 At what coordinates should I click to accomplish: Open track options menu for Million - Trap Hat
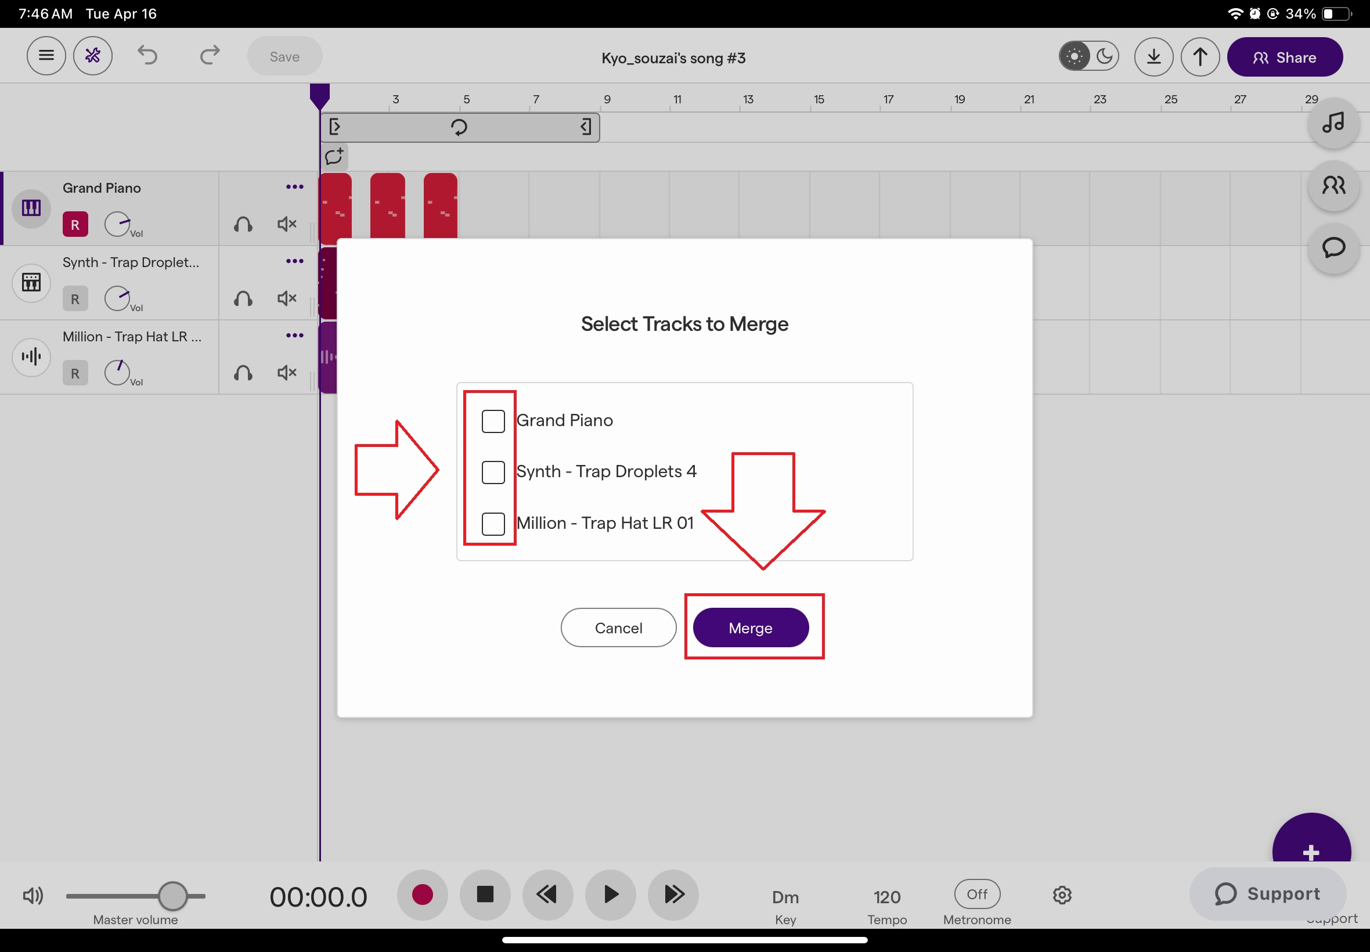(x=294, y=335)
